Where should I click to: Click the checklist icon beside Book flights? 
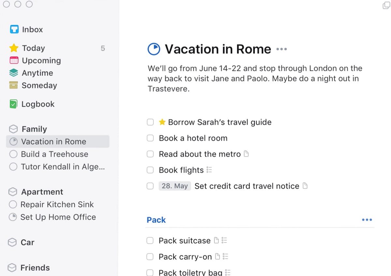tap(209, 170)
